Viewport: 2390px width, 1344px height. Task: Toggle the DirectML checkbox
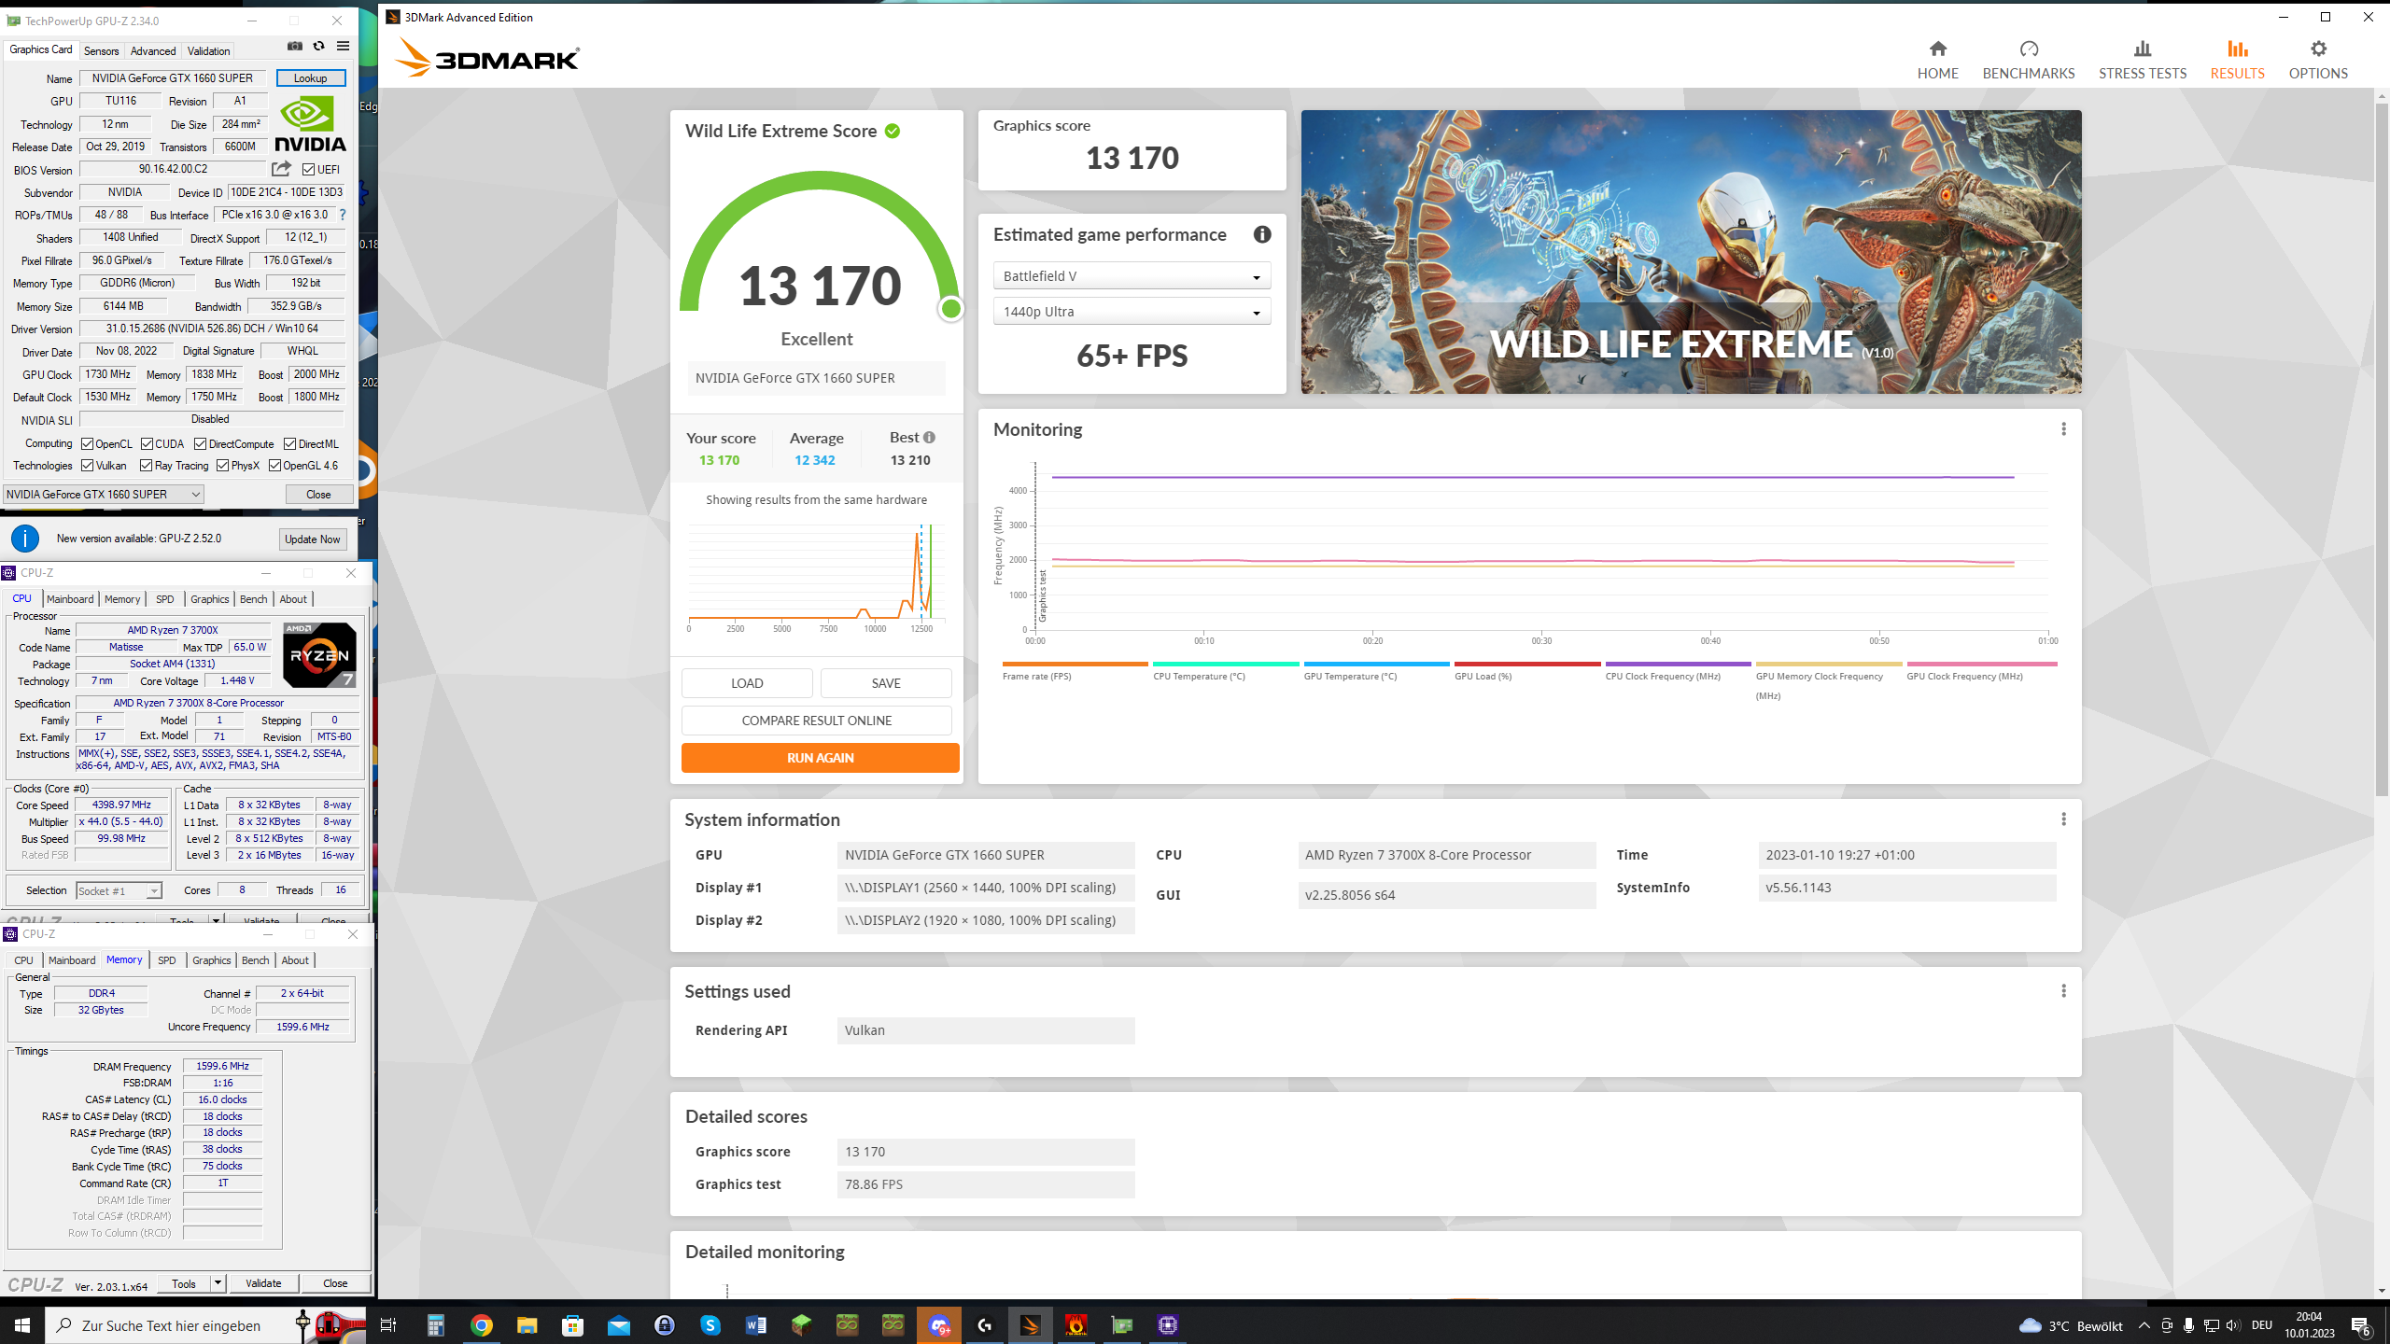289,444
